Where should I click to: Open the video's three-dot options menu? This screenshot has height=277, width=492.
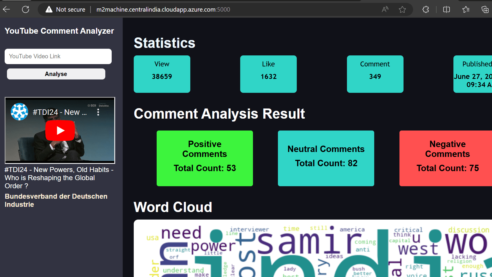pos(98,112)
